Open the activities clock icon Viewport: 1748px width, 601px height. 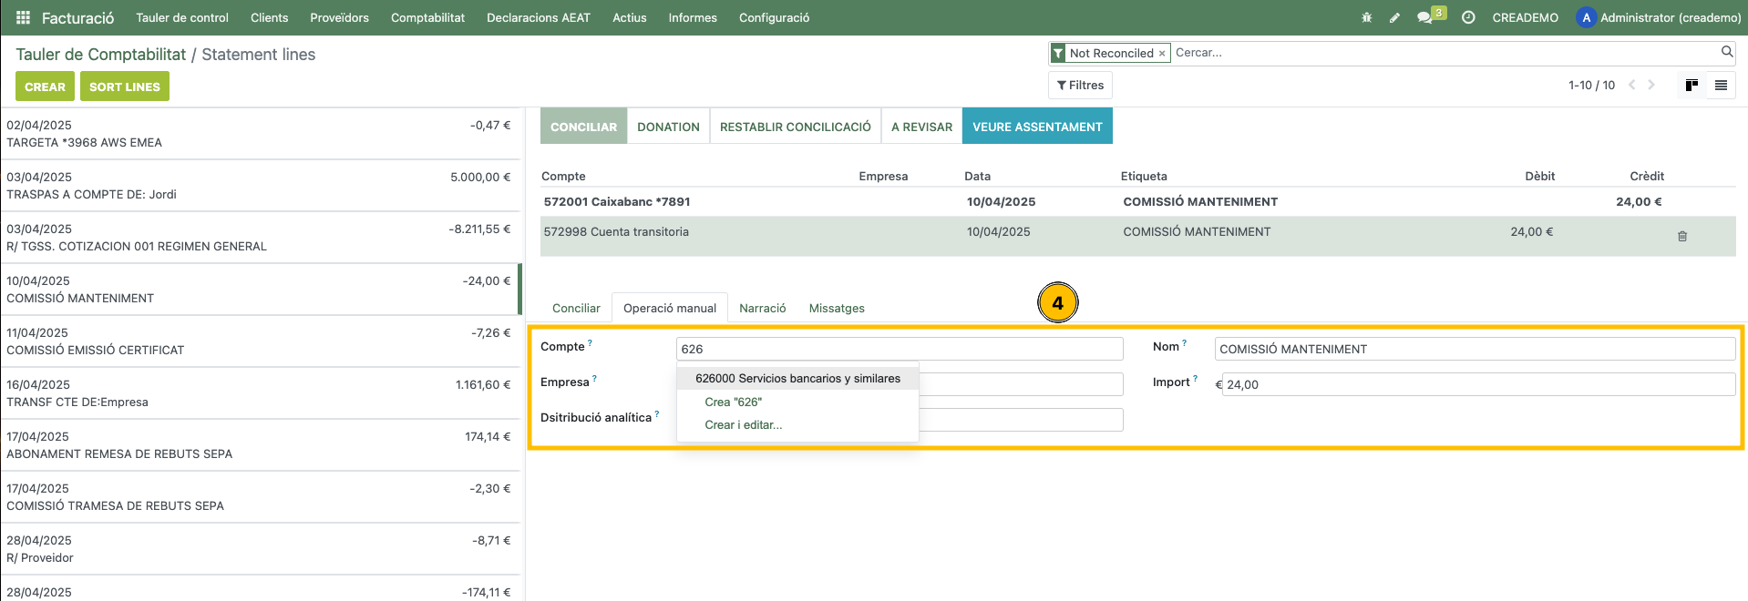[1468, 17]
